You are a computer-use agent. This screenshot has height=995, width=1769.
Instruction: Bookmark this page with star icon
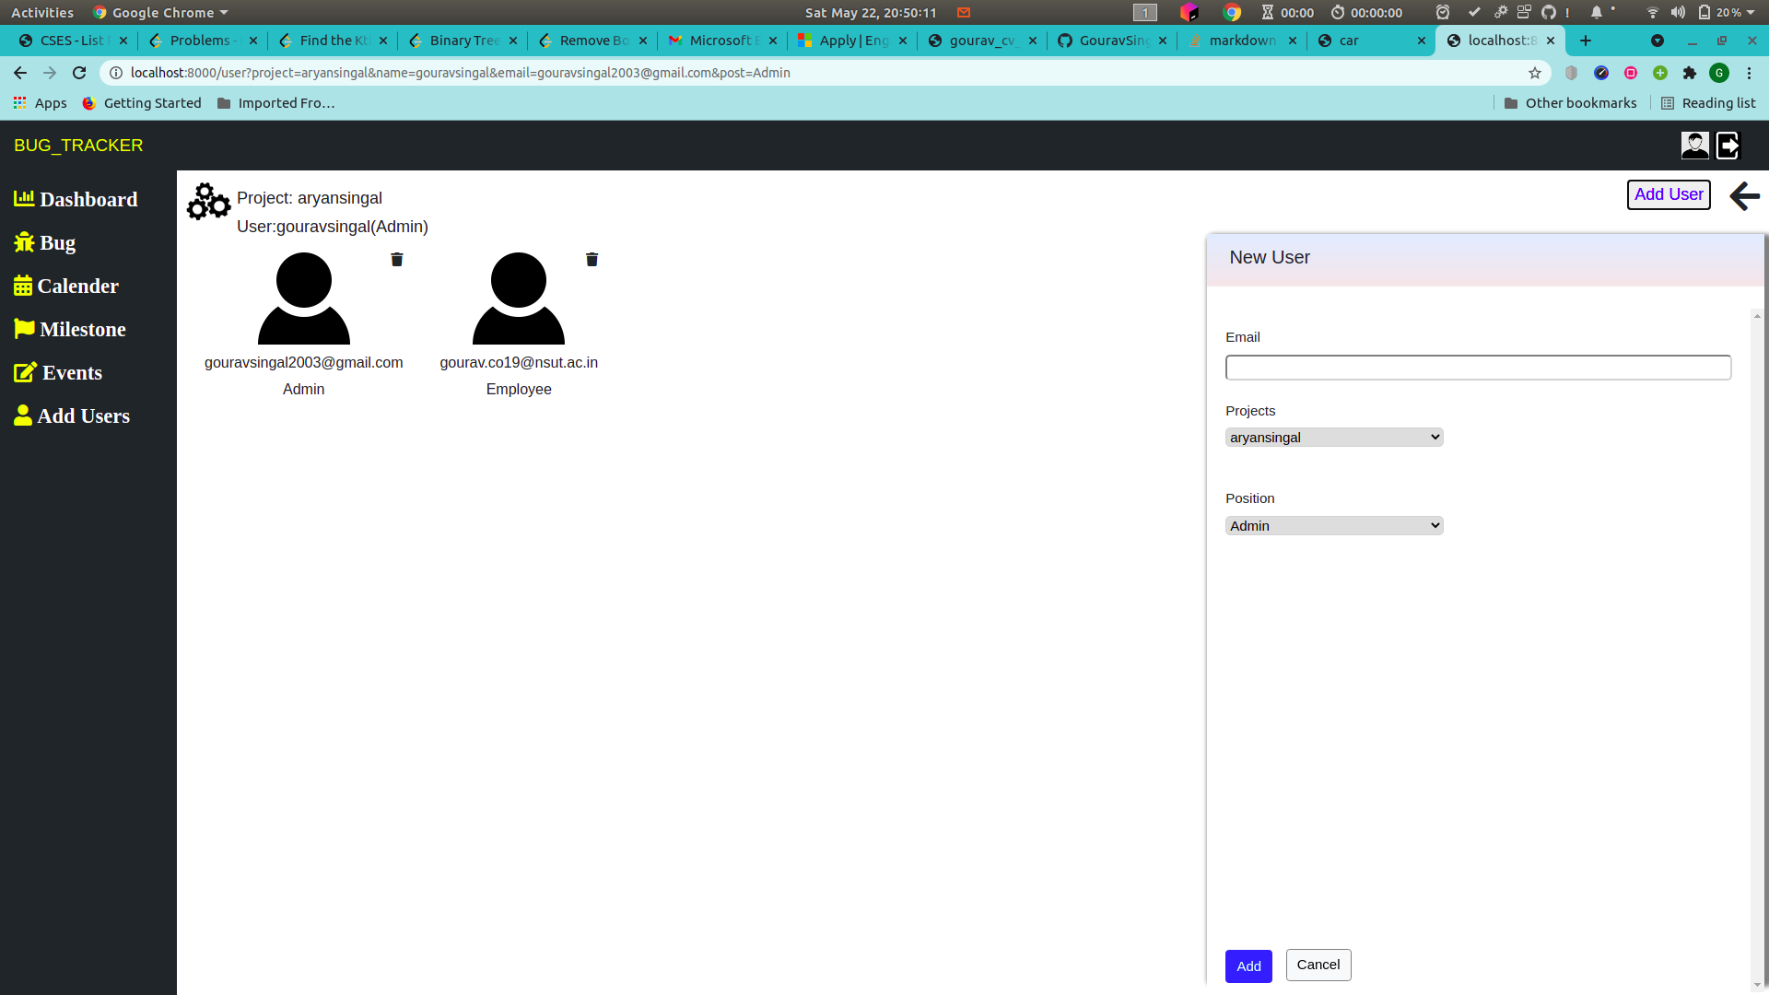(x=1535, y=73)
